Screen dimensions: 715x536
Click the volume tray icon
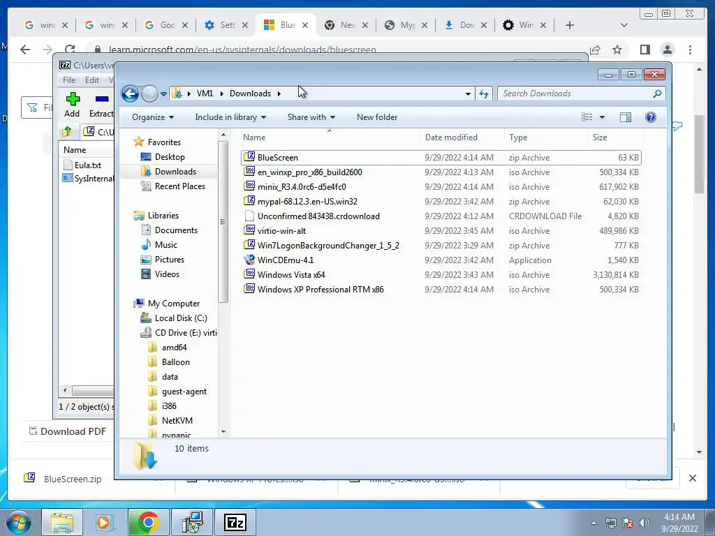(644, 522)
